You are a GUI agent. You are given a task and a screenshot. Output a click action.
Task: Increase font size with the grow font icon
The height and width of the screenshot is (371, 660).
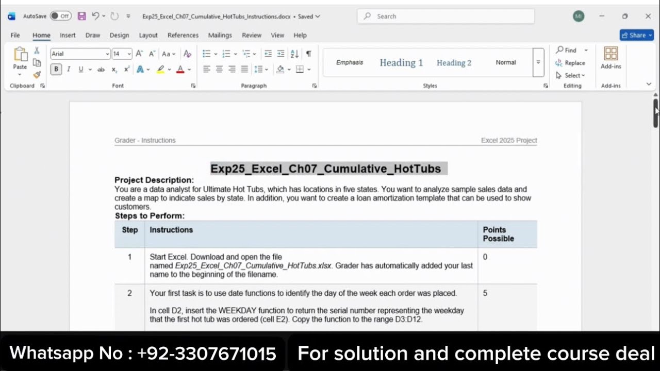pyautogui.click(x=139, y=54)
